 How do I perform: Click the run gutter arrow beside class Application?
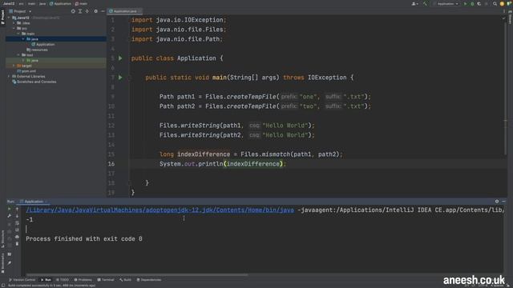(120, 58)
